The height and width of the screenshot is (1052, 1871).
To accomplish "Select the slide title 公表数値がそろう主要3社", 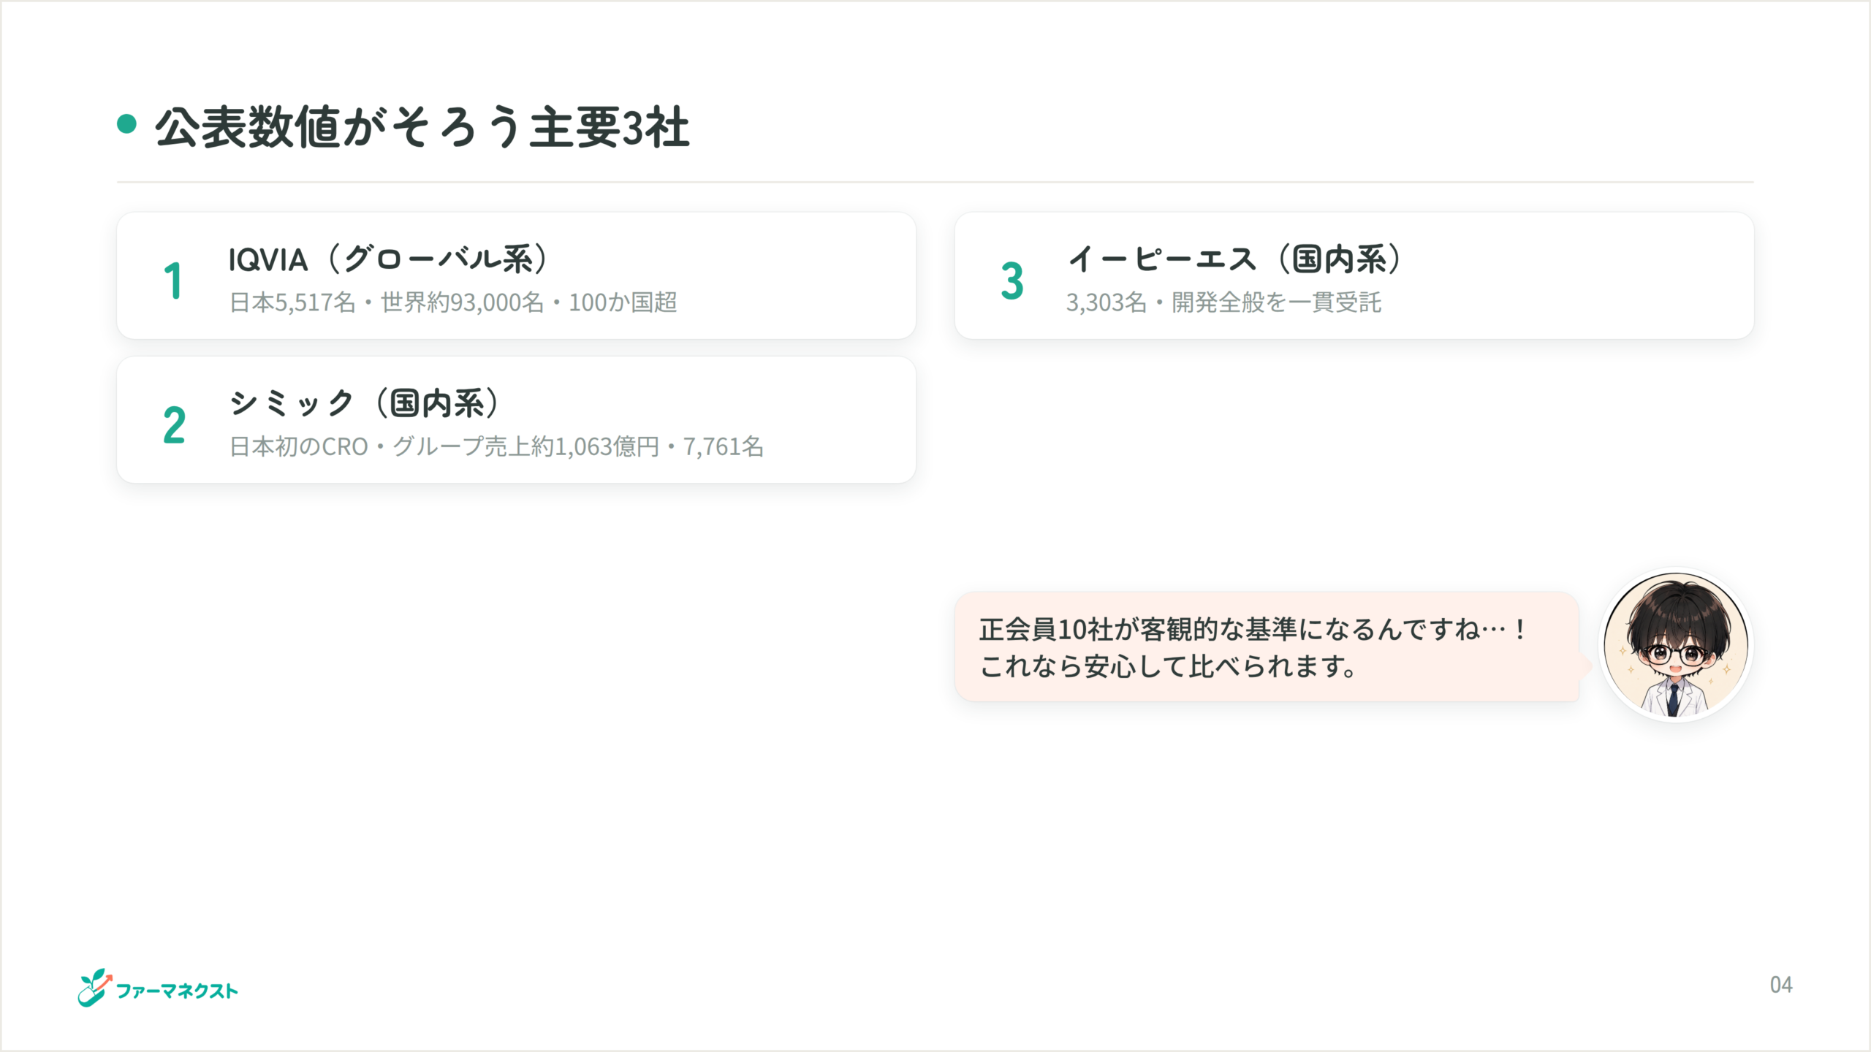I will pyautogui.click(x=422, y=127).
